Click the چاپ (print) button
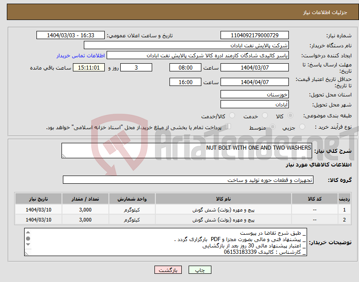The image size is (359, 282). click(x=200, y=270)
